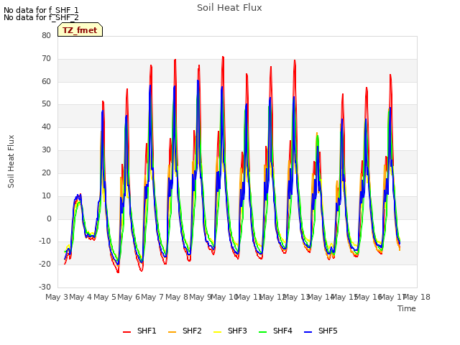The width and height of the screenshot is (460, 345).
Task: Click the y-axis tick label 40
Action: click(46, 127)
